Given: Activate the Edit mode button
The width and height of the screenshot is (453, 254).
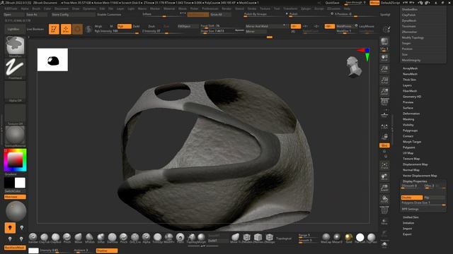Looking at the screenshot, I should click(54, 29).
